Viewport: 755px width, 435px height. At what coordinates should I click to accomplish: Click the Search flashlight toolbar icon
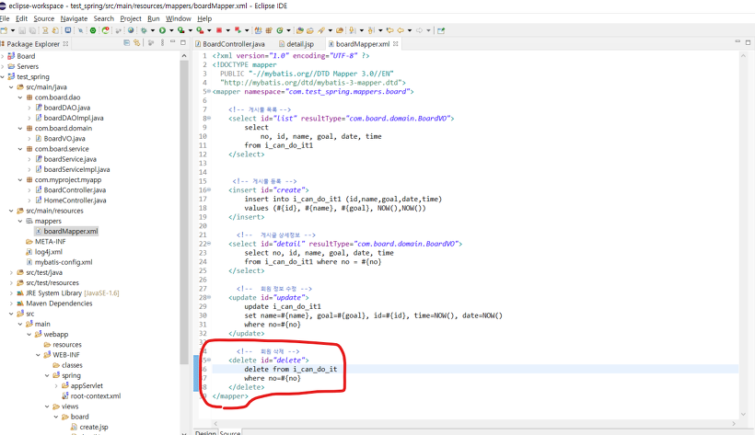pyautogui.click(x=321, y=30)
